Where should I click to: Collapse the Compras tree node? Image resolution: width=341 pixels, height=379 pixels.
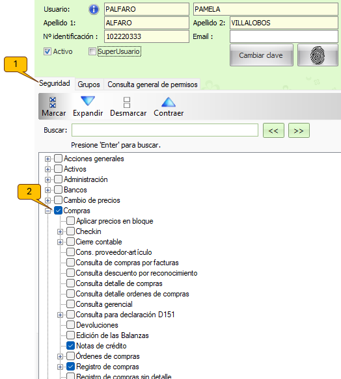coord(48,211)
